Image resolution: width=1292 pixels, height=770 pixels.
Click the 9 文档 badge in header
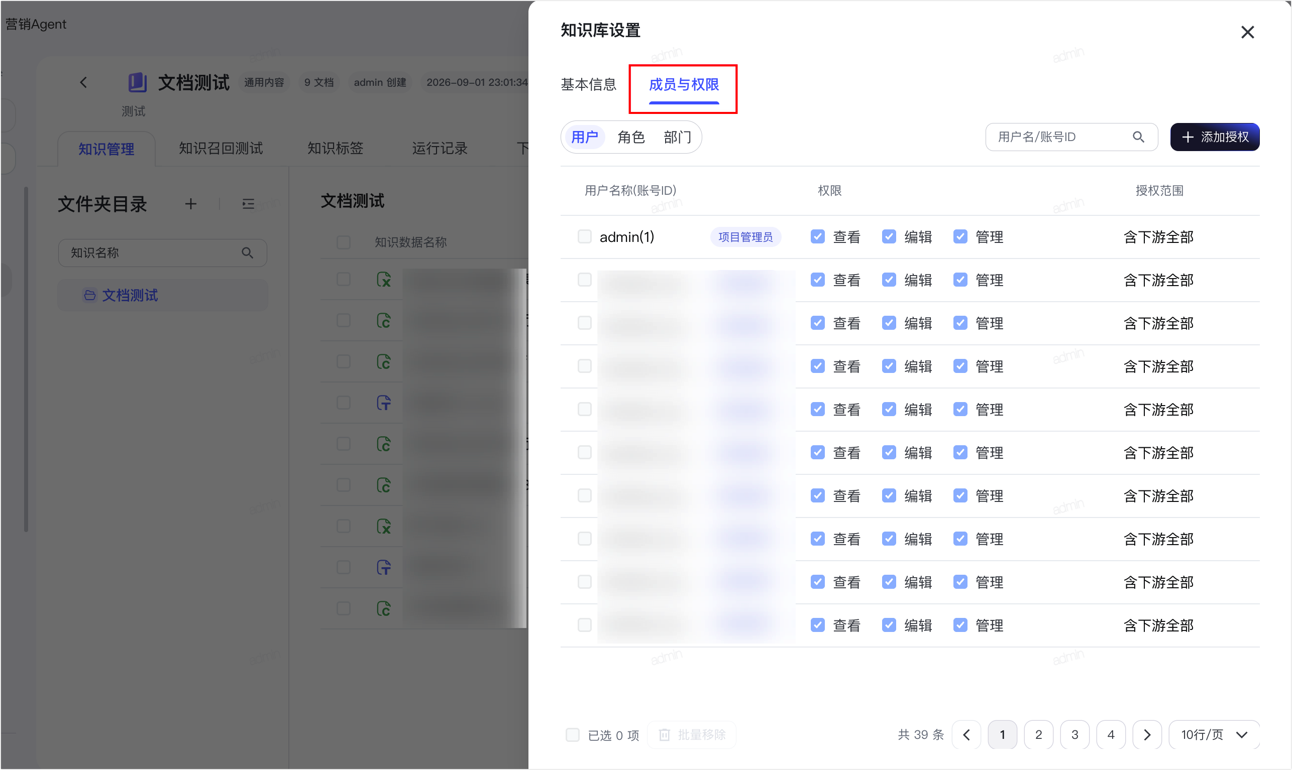318,82
